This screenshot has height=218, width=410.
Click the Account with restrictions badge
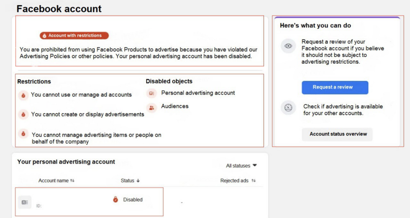pyautogui.click(x=74, y=35)
